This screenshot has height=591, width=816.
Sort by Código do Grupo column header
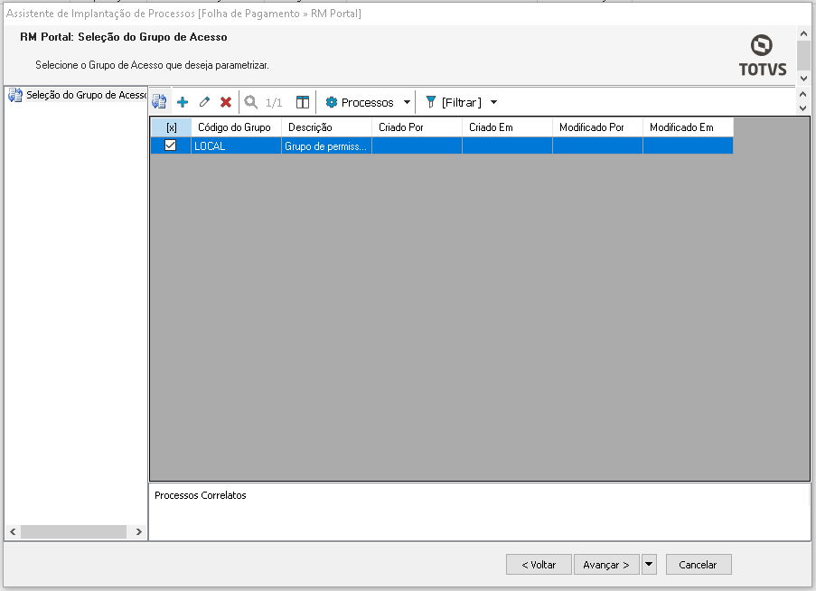236,127
